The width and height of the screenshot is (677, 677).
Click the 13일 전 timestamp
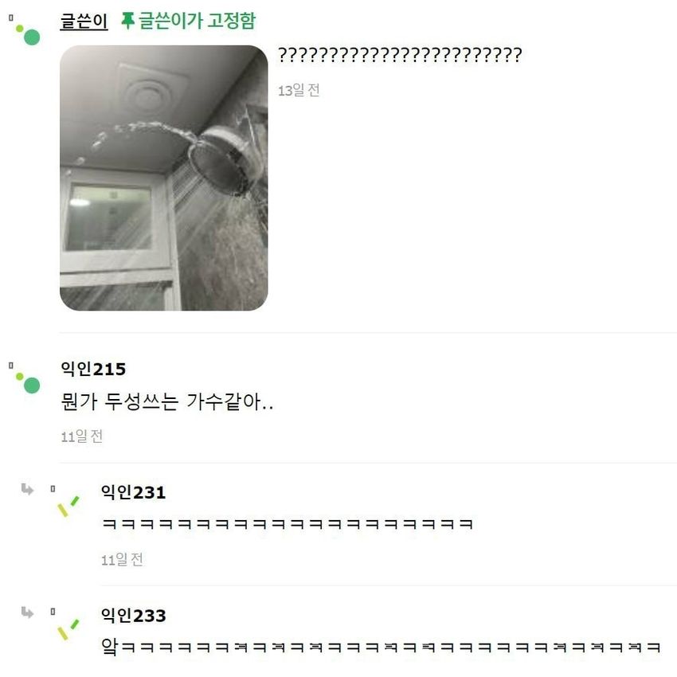299,90
